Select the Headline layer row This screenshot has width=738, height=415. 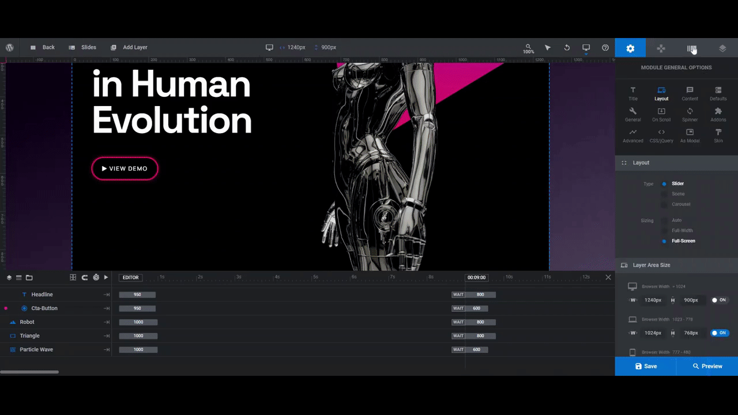pos(56,295)
